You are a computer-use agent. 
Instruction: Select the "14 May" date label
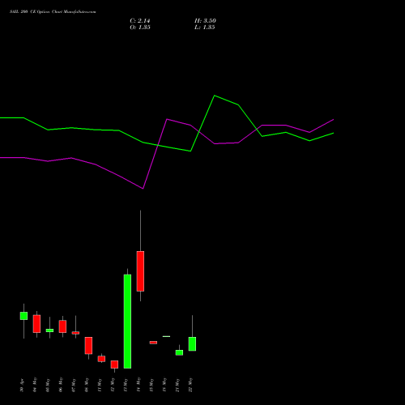click(x=139, y=385)
